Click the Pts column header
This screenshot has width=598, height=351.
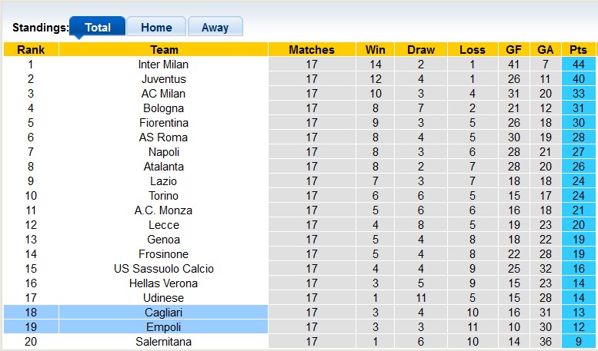click(578, 50)
